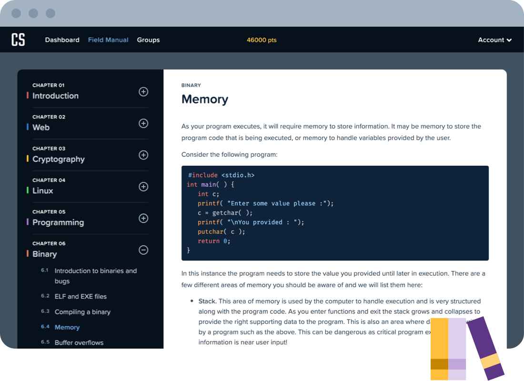Open the Account dropdown
This screenshot has width=524, height=381.
[x=494, y=40]
